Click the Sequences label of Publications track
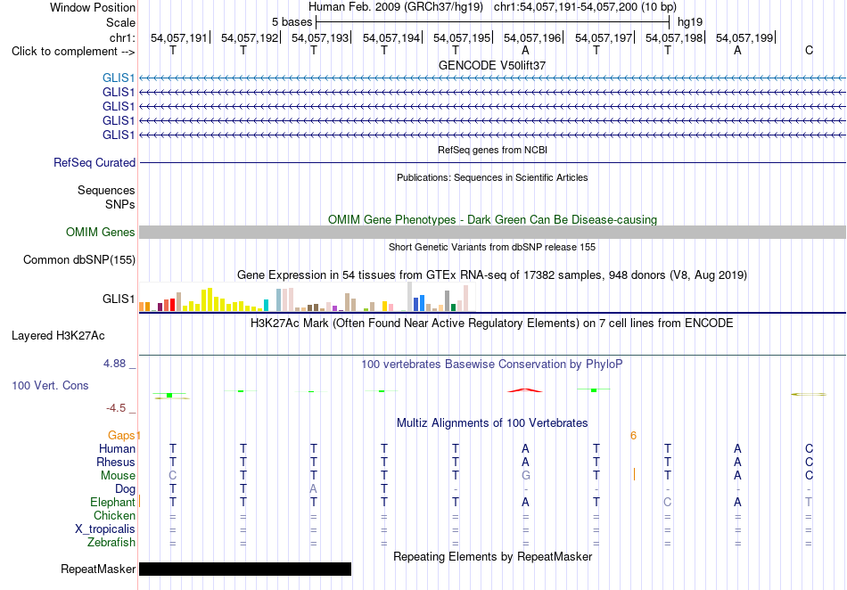 106,190
